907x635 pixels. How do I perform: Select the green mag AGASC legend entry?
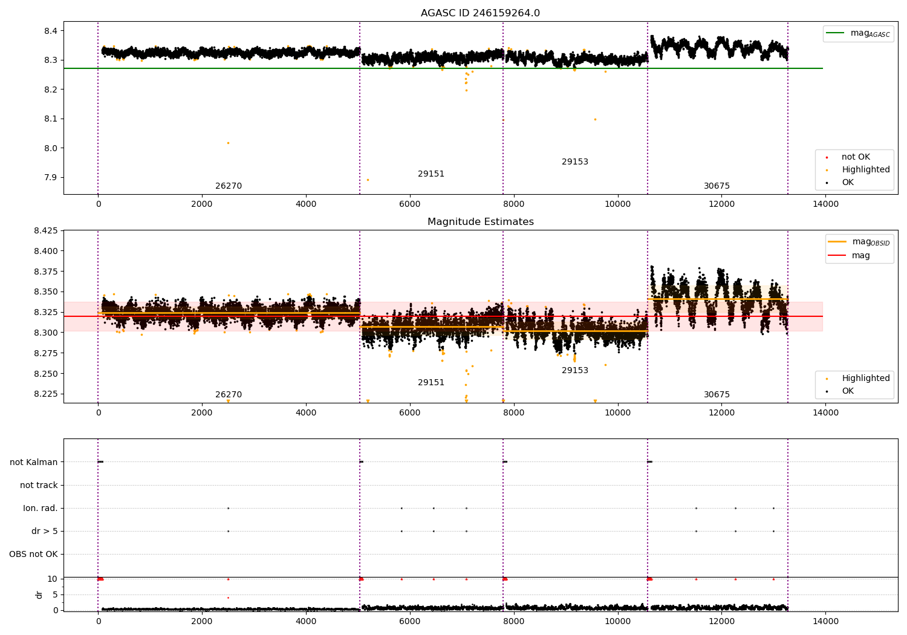[x=858, y=33]
